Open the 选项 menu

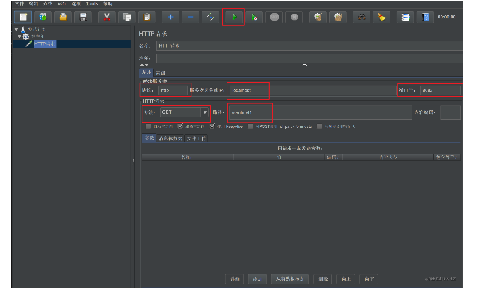pos(76,4)
